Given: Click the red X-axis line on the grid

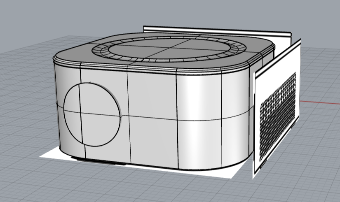Looking at the screenshot, I should coord(321,101).
